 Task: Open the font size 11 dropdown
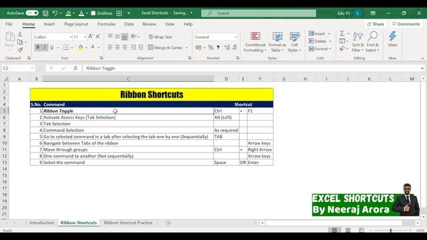(85, 37)
